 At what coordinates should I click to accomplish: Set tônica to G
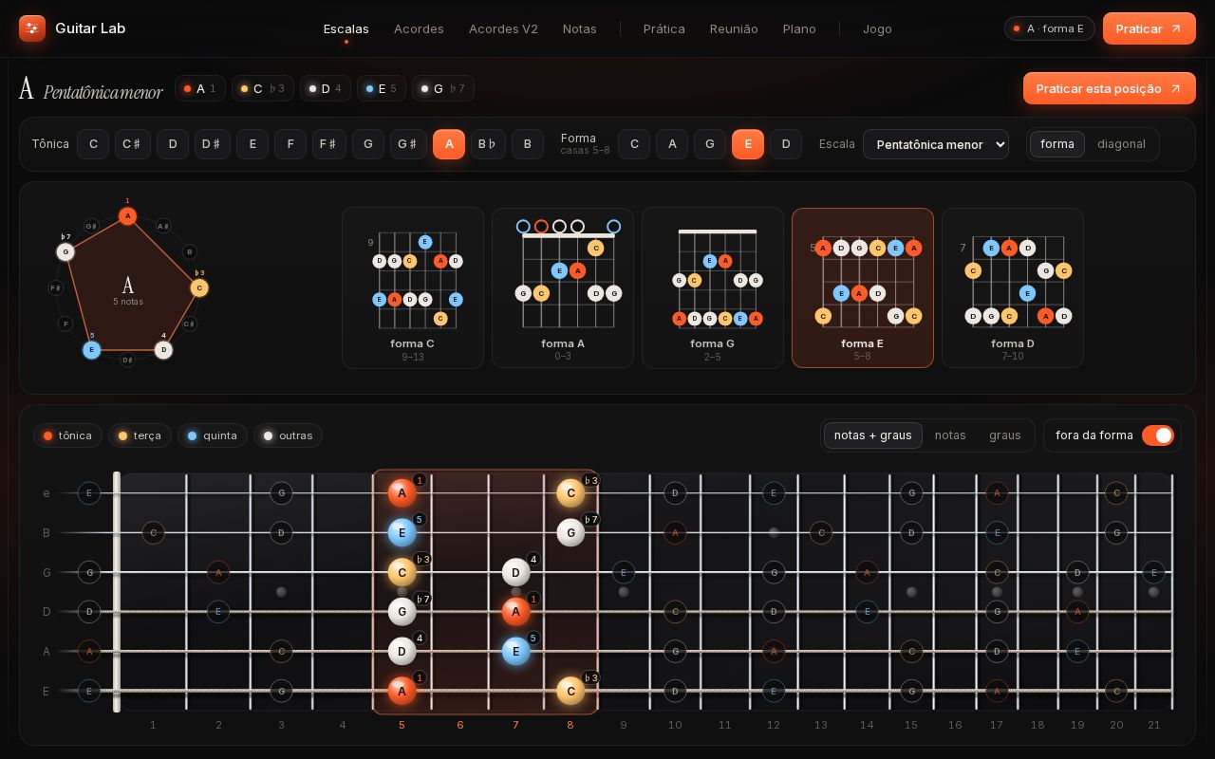point(368,144)
